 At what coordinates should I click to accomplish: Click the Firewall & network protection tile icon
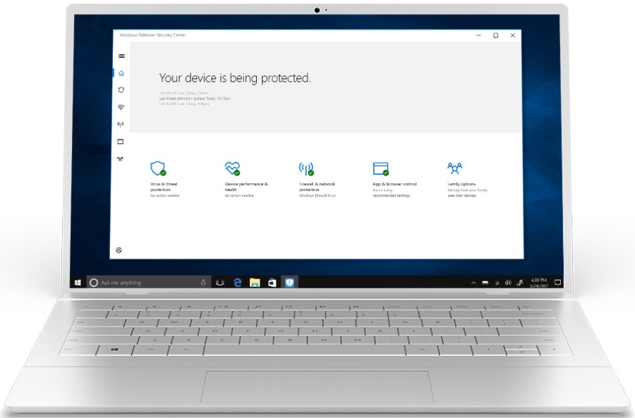(307, 168)
